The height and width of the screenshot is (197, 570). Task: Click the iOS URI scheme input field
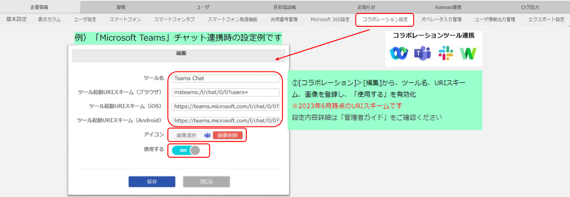click(x=225, y=107)
